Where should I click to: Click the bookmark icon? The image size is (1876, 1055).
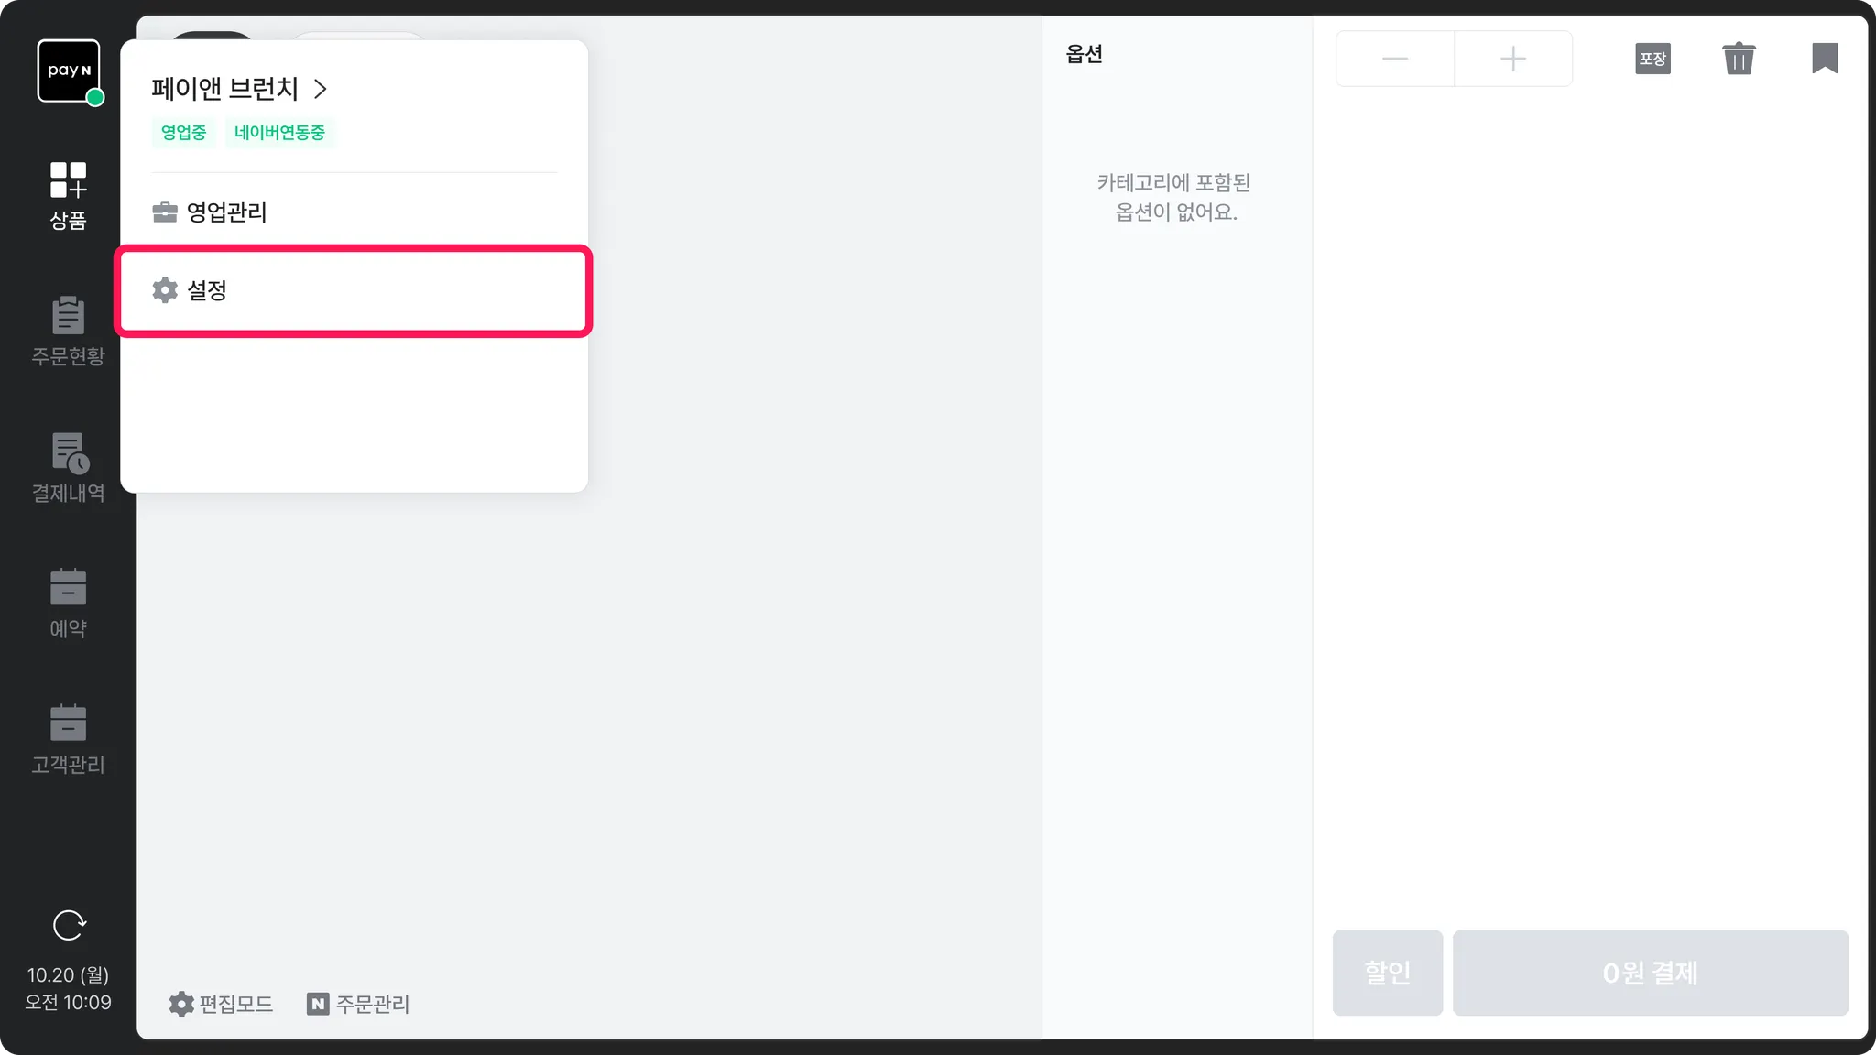[x=1825, y=59]
